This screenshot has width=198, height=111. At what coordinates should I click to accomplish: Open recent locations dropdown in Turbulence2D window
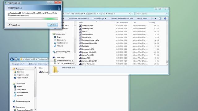(19, 59)
